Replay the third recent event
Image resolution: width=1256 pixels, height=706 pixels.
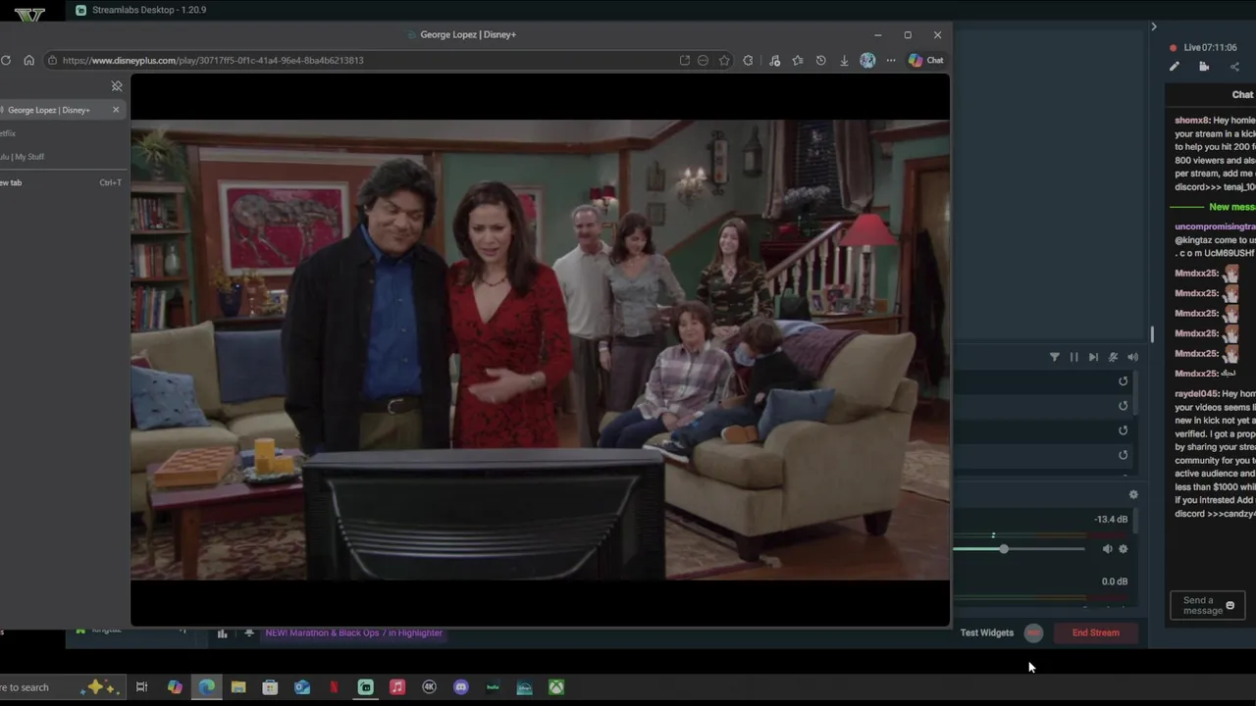click(1124, 430)
